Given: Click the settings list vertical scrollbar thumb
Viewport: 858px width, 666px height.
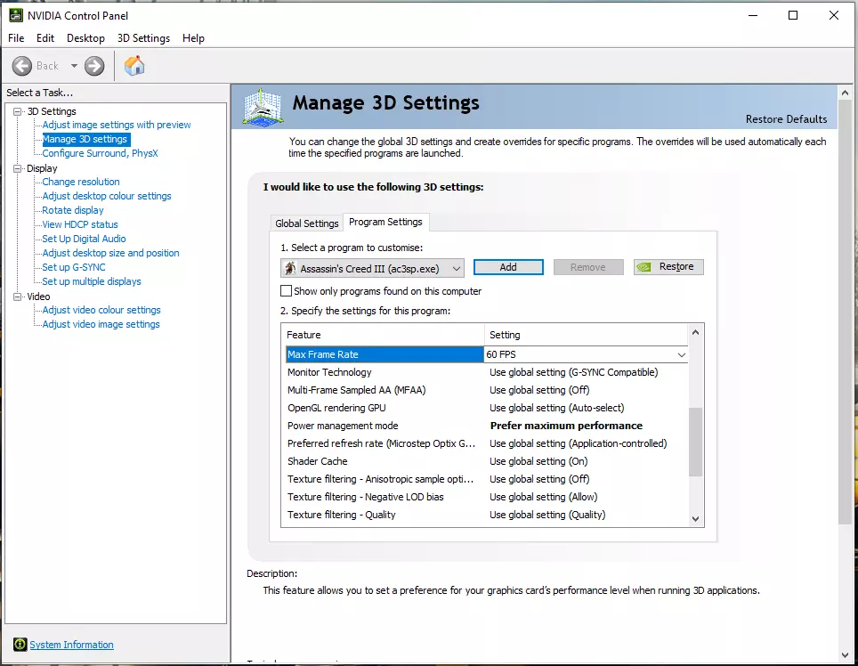Looking at the screenshot, I should pyautogui.click(x=696, y=442).
